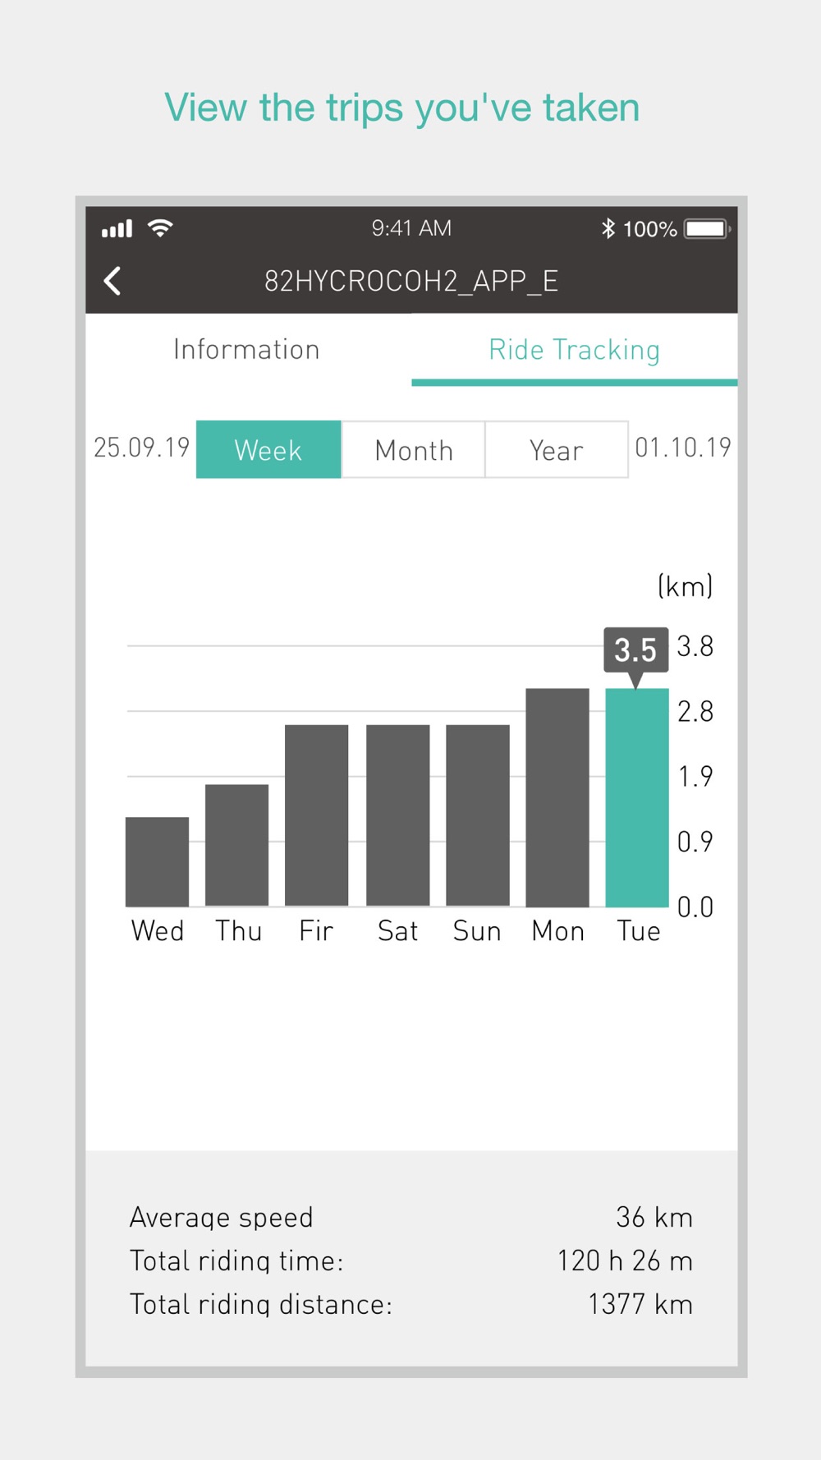
Task: Tap the back arrow icon
Action: point(113,281)
